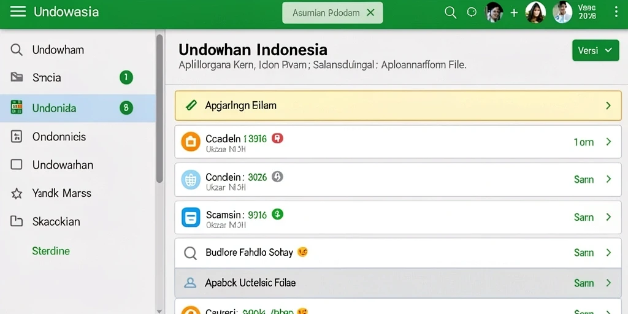Image resolution: width=628 pixels, height=314 pixels.
Task: Expand the Ccadeln row chevron
Action: 608,142
